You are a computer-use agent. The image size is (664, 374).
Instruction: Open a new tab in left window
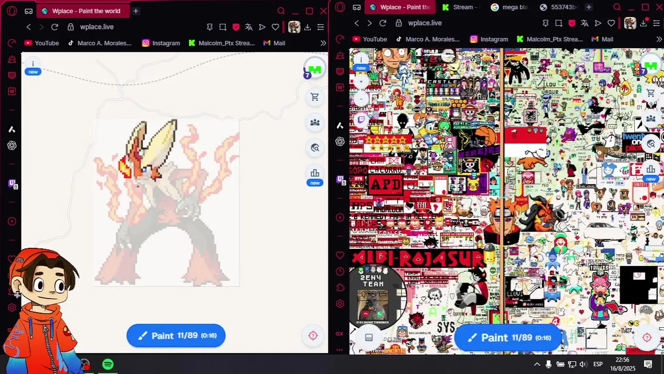135,11
